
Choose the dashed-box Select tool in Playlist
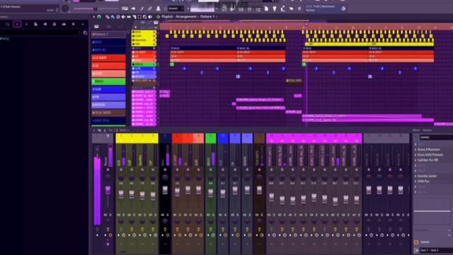pos(139,17)
